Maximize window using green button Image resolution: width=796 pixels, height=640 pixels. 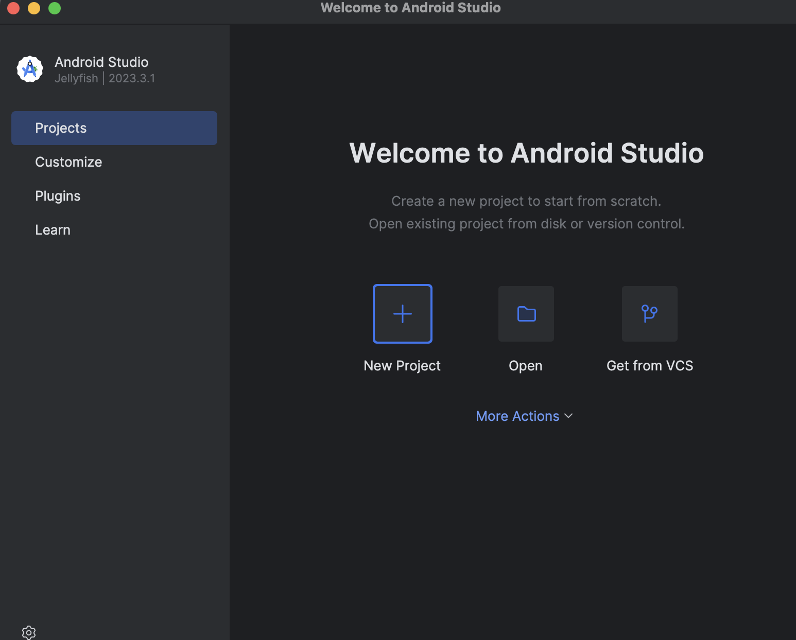click(55, 8)
